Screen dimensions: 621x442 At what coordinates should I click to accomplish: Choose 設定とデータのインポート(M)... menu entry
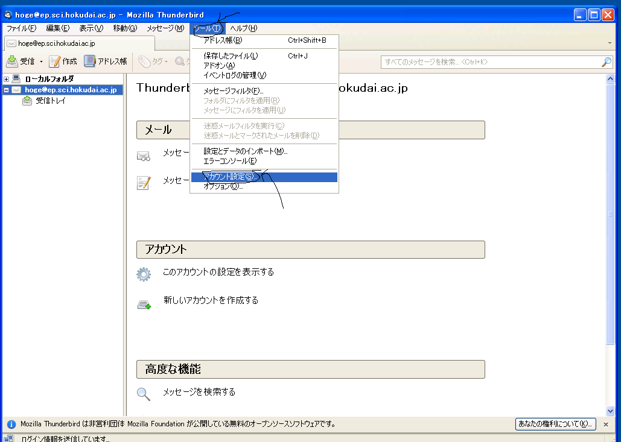point(264,151)
